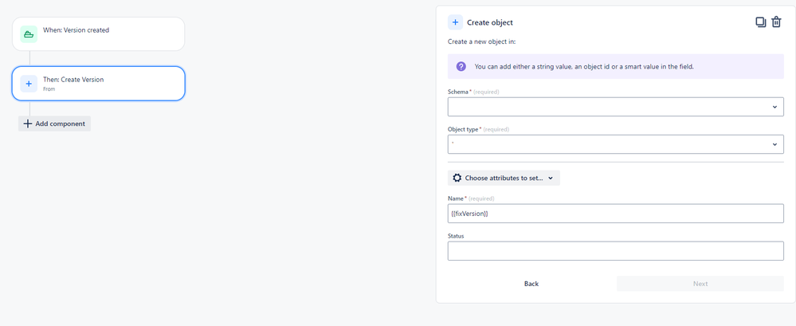The image size is (796, 326).
Task: Select the Then: Create Version action
Action: coord(99,84)
